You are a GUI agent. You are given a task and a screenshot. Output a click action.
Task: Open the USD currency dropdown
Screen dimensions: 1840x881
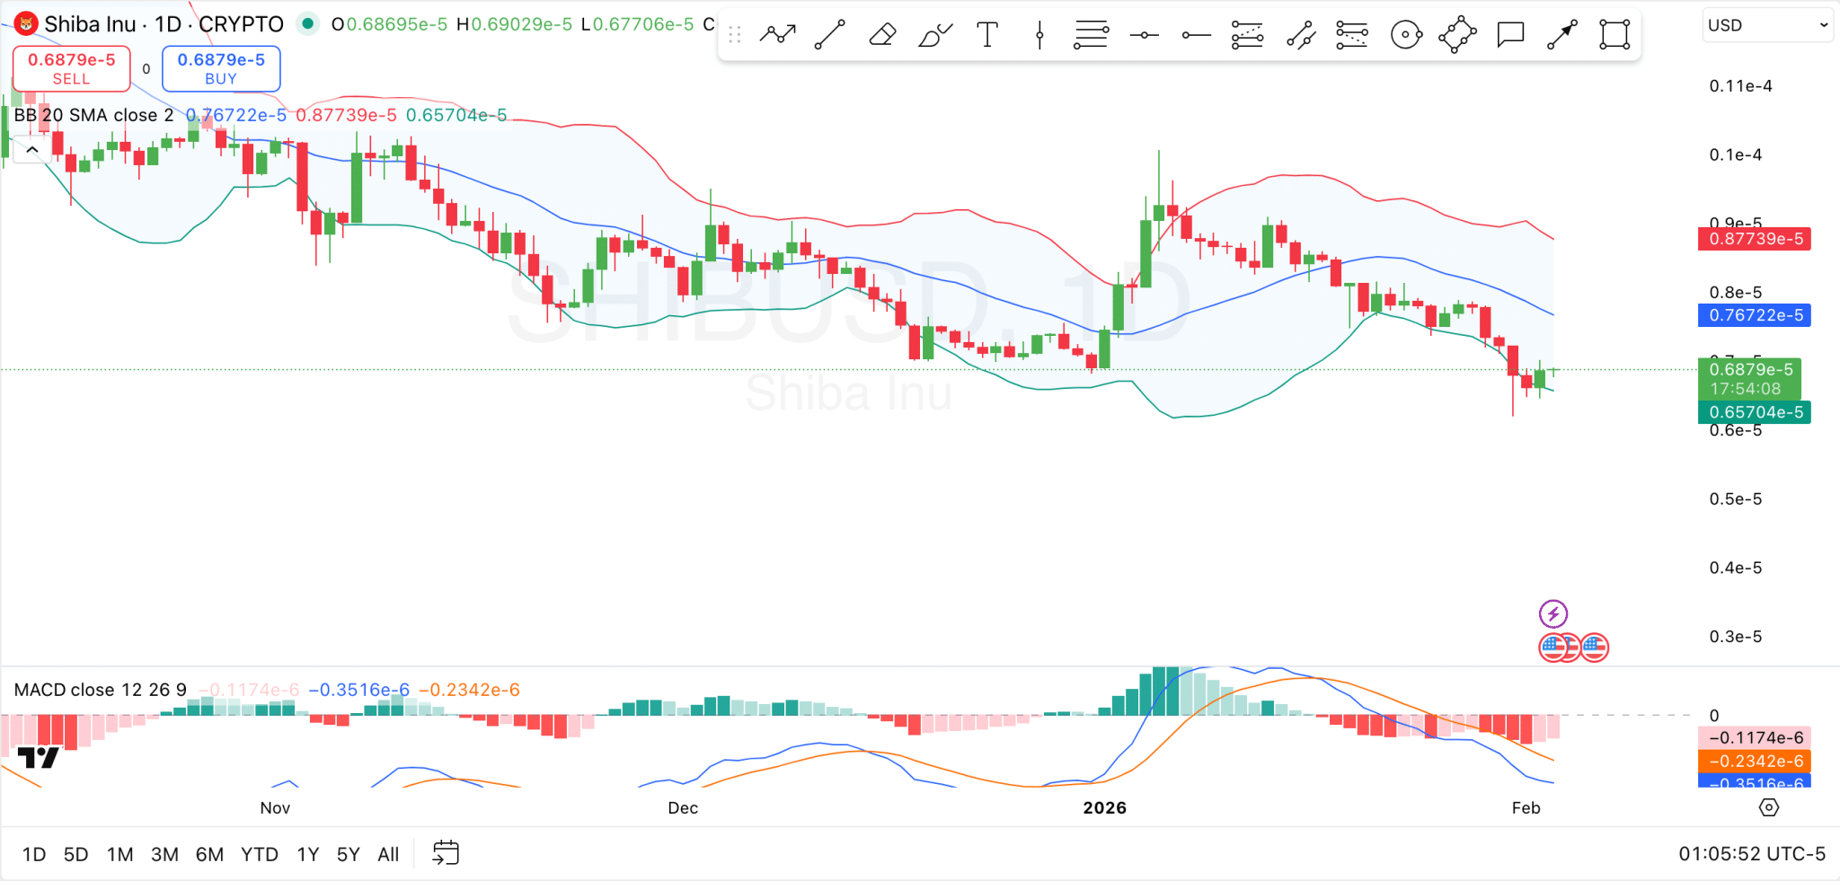click(x=1766, y=24)
